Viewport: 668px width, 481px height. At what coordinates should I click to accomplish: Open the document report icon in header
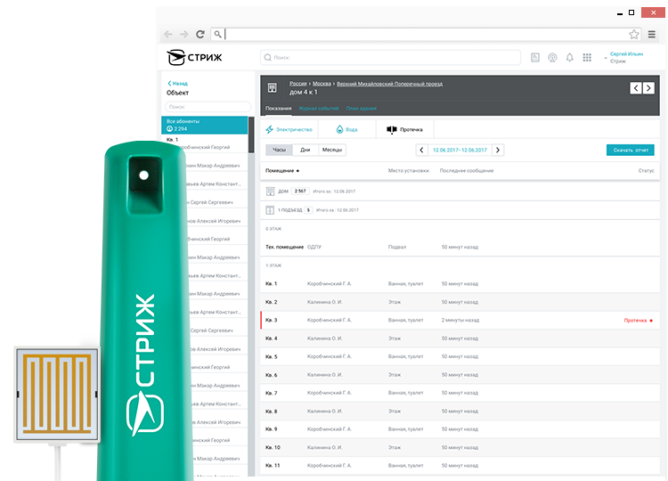[x=534, y=58]
